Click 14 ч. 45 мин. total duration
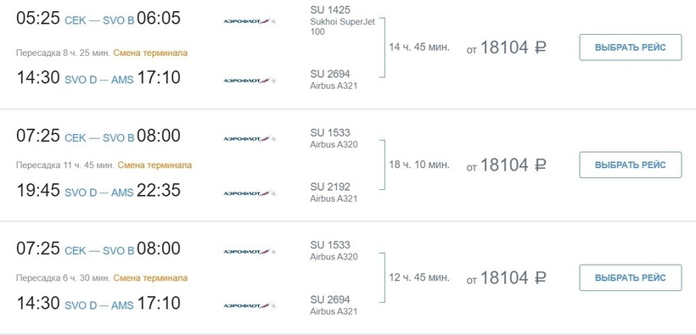The image size is (696, 335). 419,47
